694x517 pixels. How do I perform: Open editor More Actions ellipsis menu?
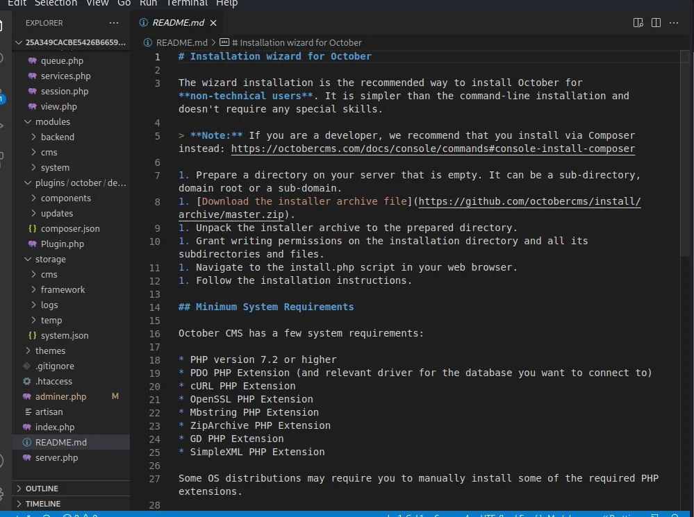tap(673, 23)
